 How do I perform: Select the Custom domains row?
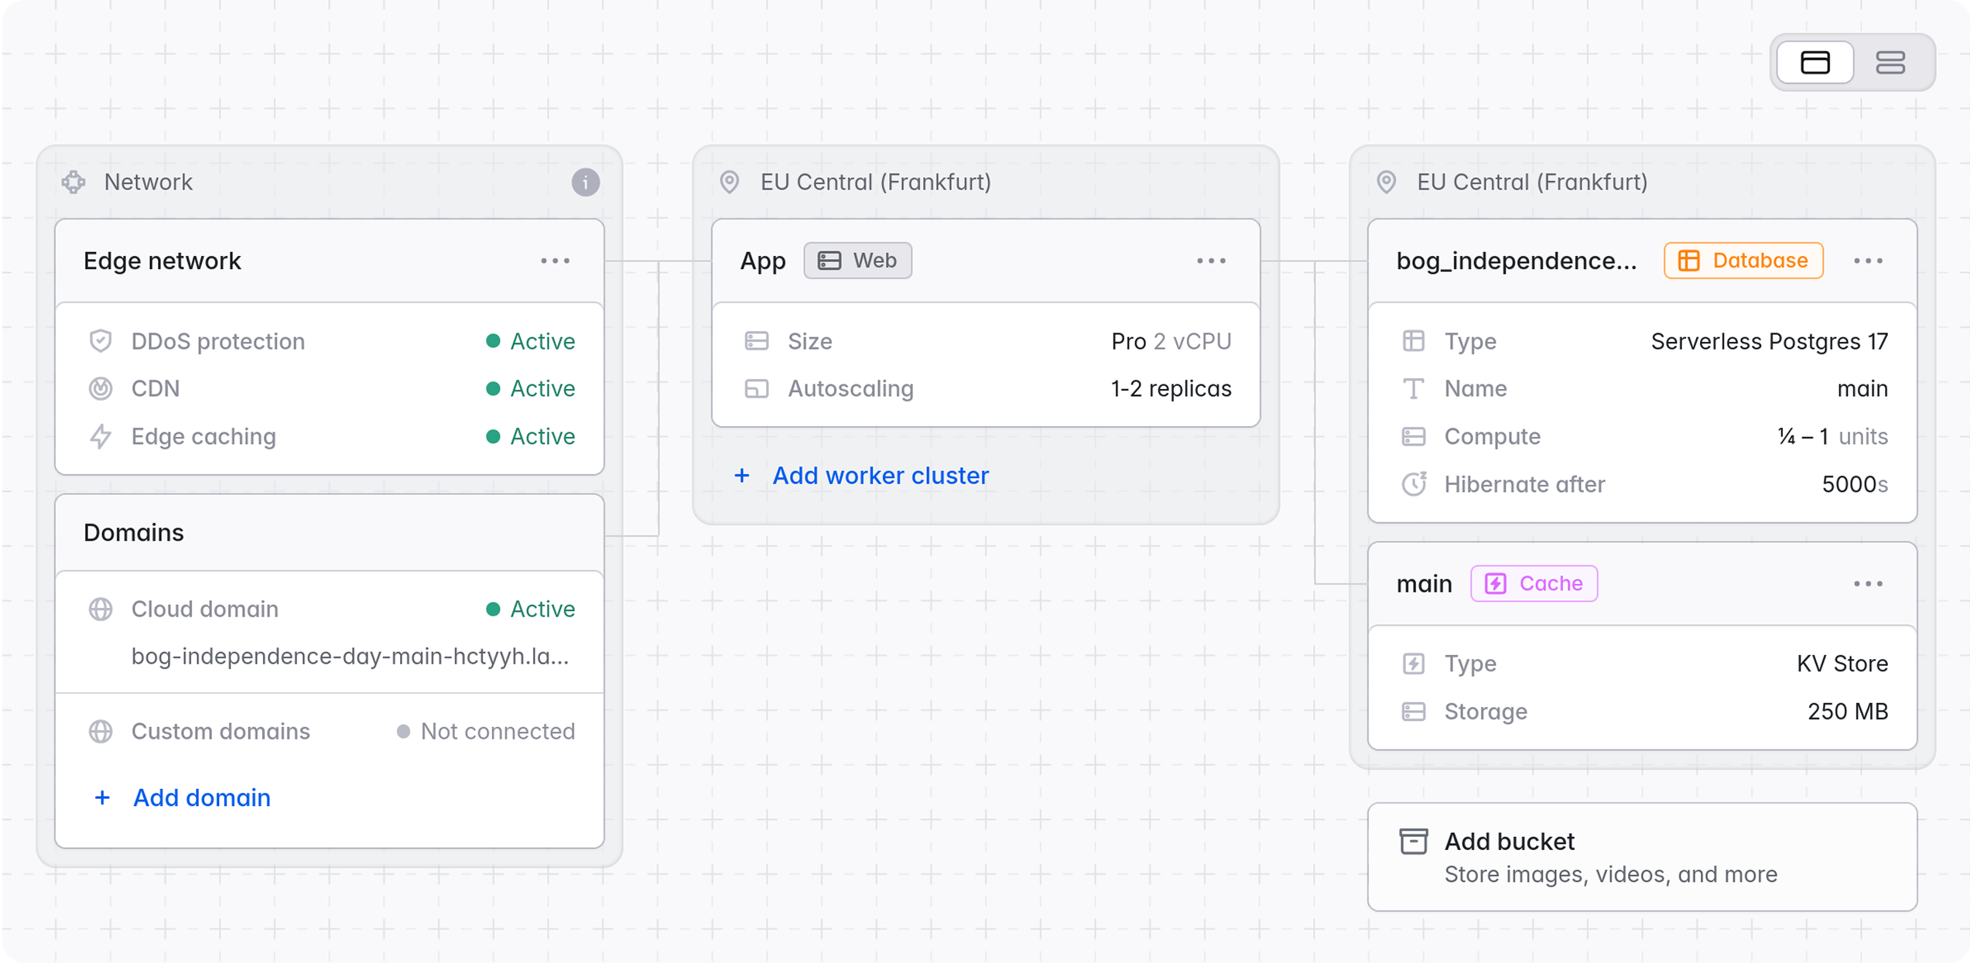(x=330, y=731)
